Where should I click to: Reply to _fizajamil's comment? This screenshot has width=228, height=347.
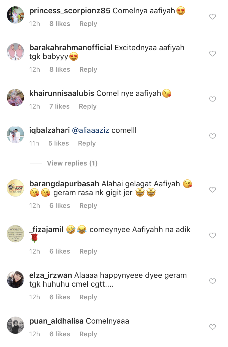point(88,251)
